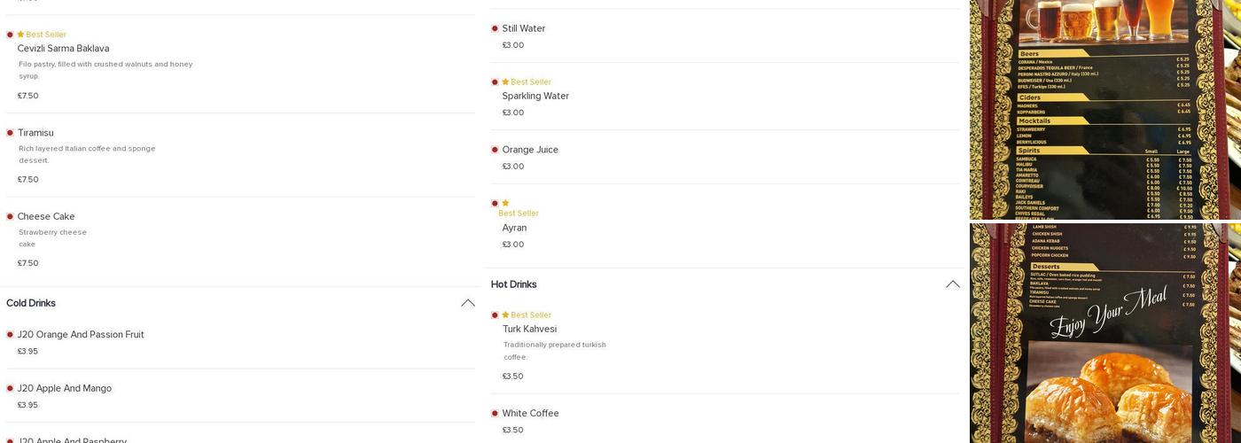Click the red dot beside J20 Orange And Passion Fruit
Viewport: 1241px width, 443px height.
pos(10,335)
